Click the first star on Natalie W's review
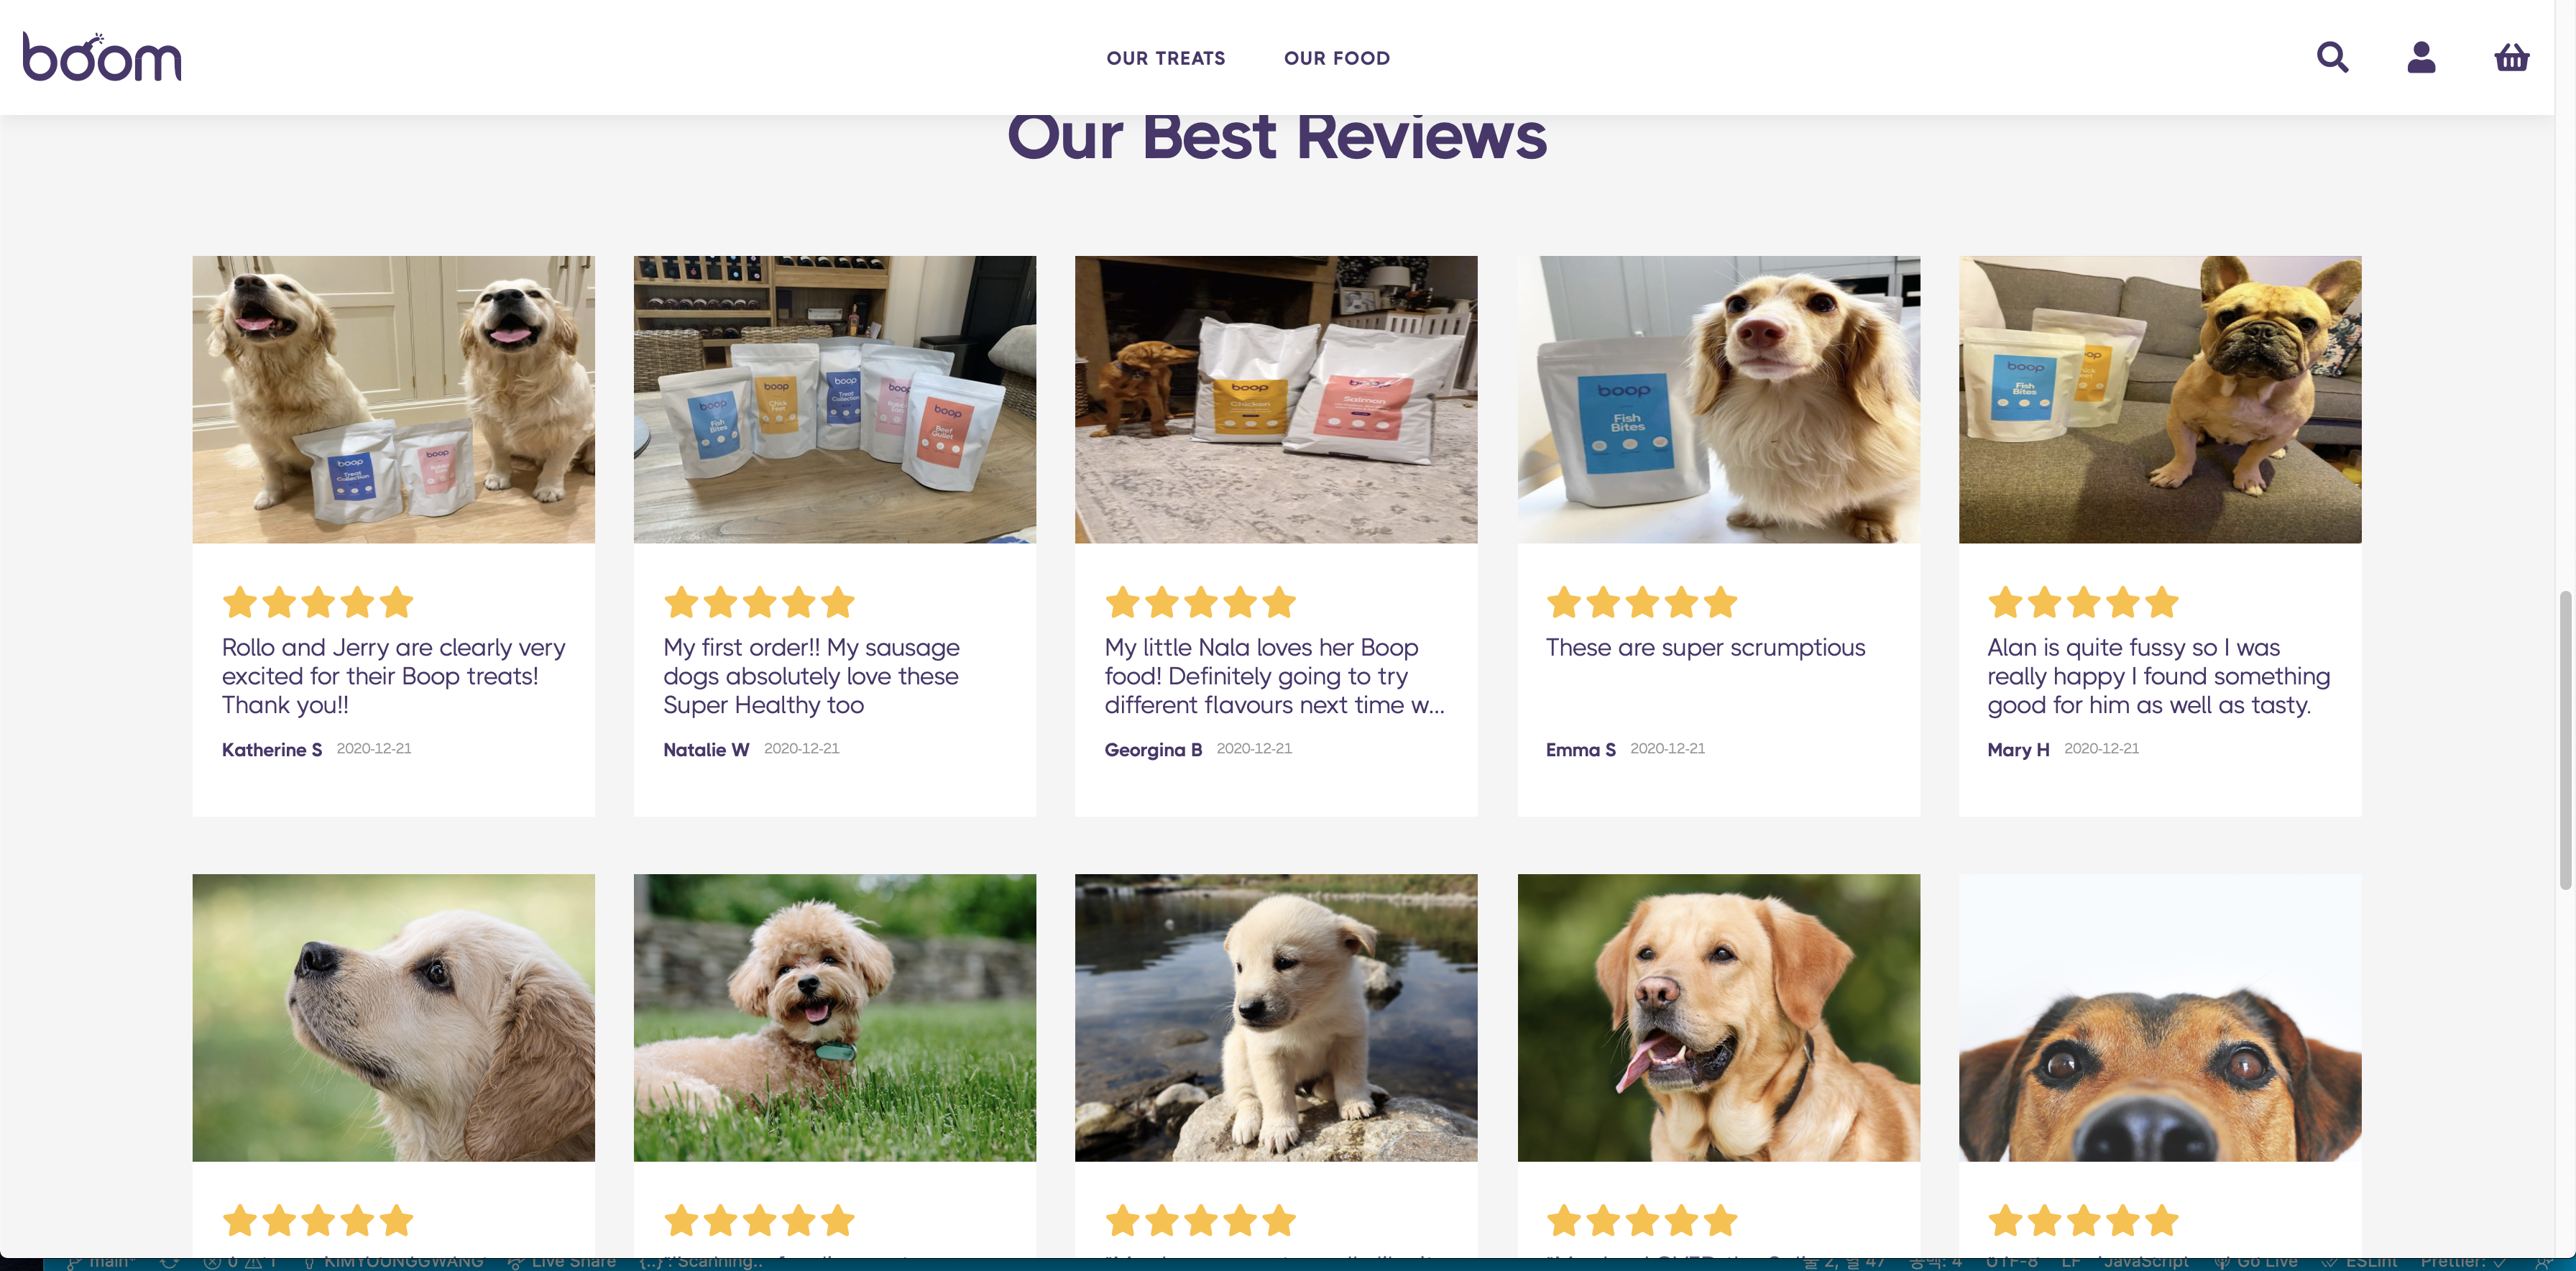 (681, 602)
